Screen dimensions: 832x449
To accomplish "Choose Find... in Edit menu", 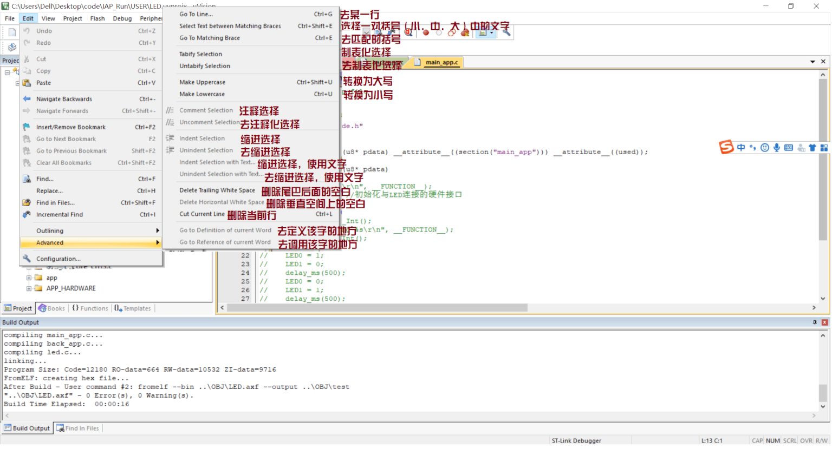I will (91, 179).
